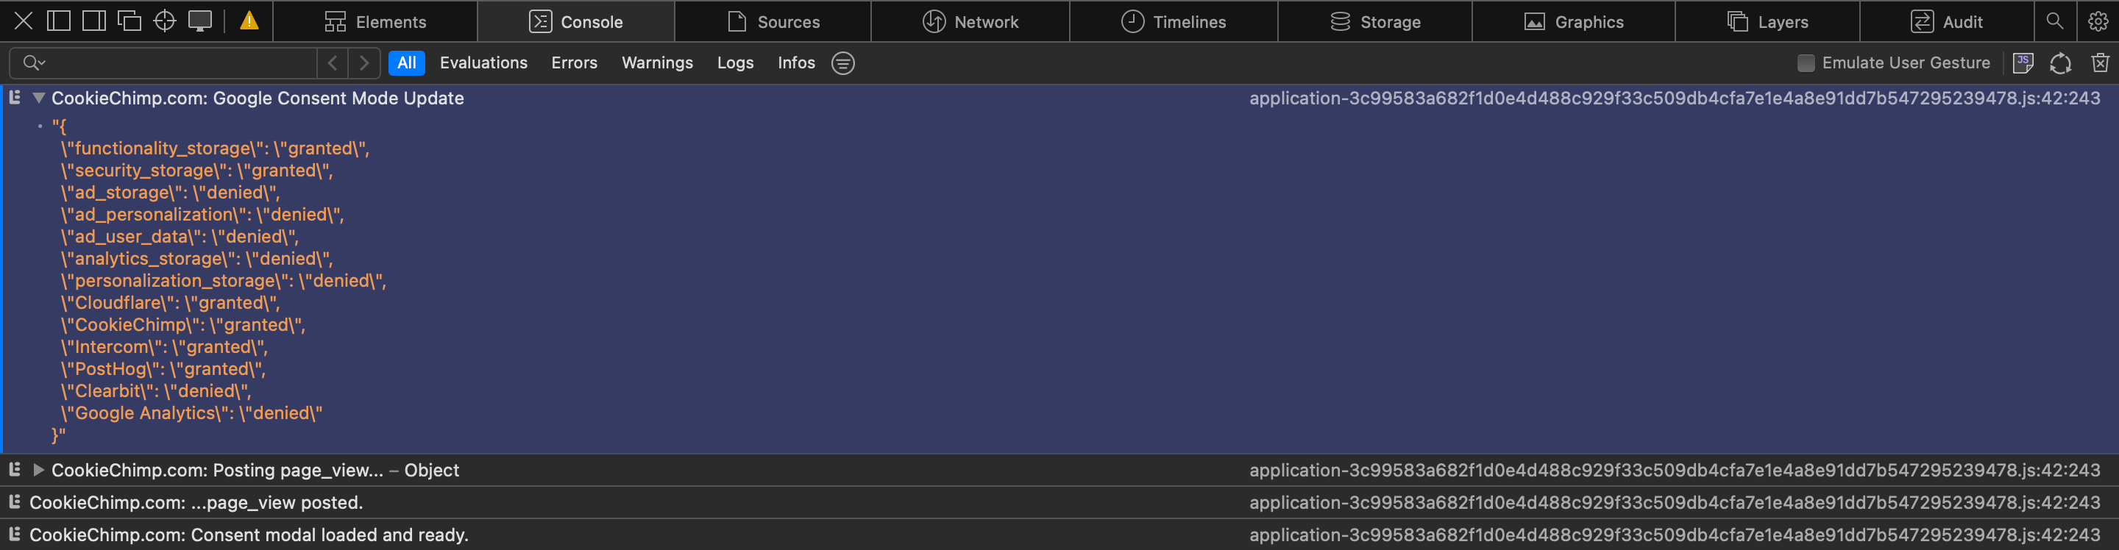Select the ...page_view posted message text
2119x550 pixels.
coord(196,502)
